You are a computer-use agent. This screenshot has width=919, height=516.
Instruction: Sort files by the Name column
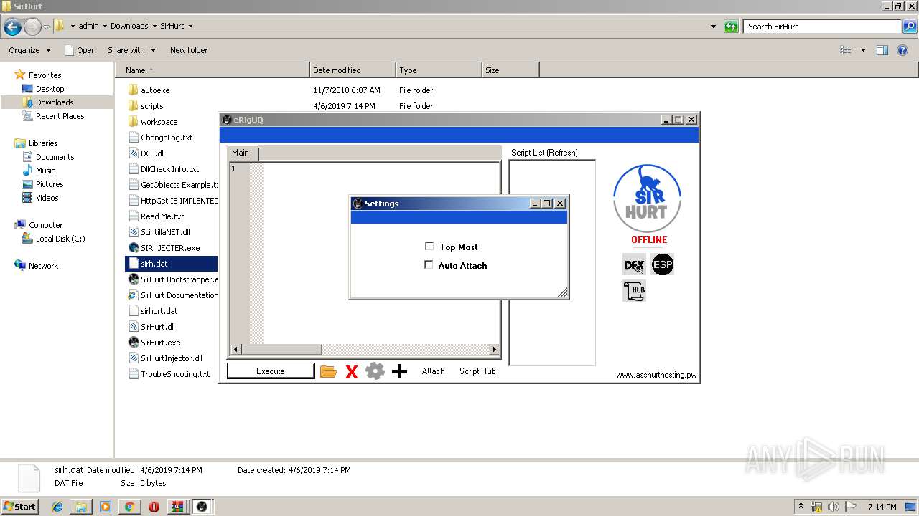coord(212,70)
